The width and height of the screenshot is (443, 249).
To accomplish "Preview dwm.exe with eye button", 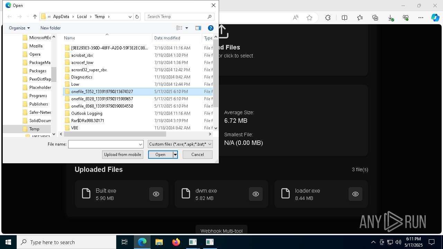I will click(x=256, y=194).
